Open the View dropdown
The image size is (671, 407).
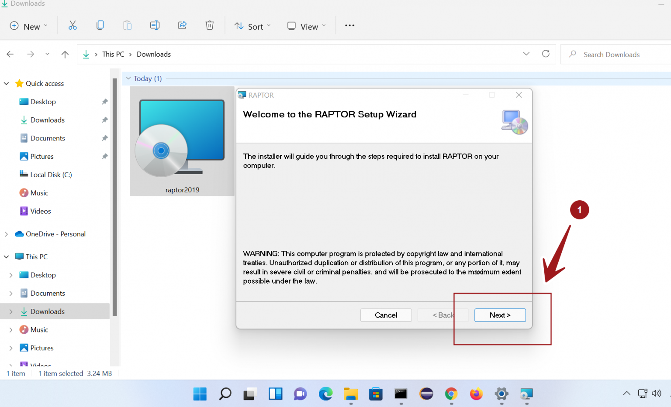[306, 26]
